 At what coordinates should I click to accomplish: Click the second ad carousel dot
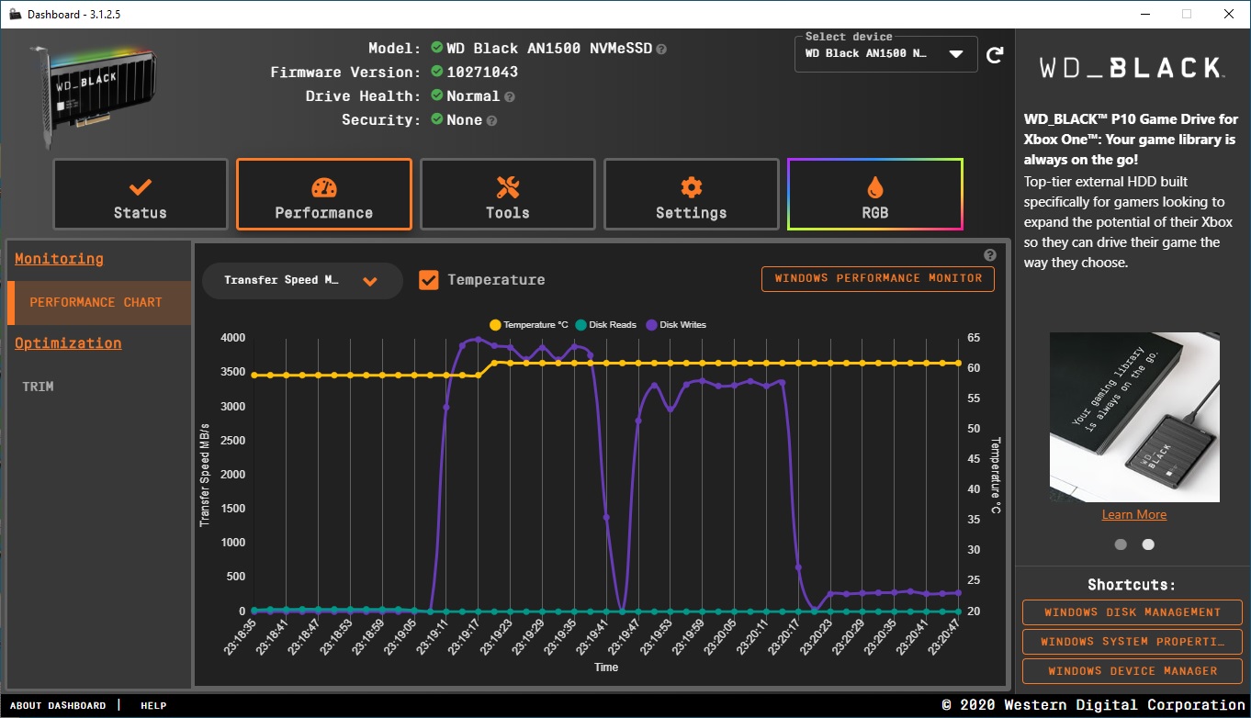(x=1148, y=544)
